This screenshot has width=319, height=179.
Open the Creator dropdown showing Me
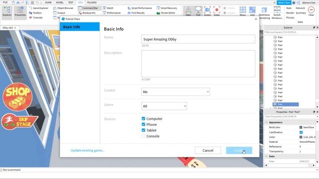(x=175, y=92)
